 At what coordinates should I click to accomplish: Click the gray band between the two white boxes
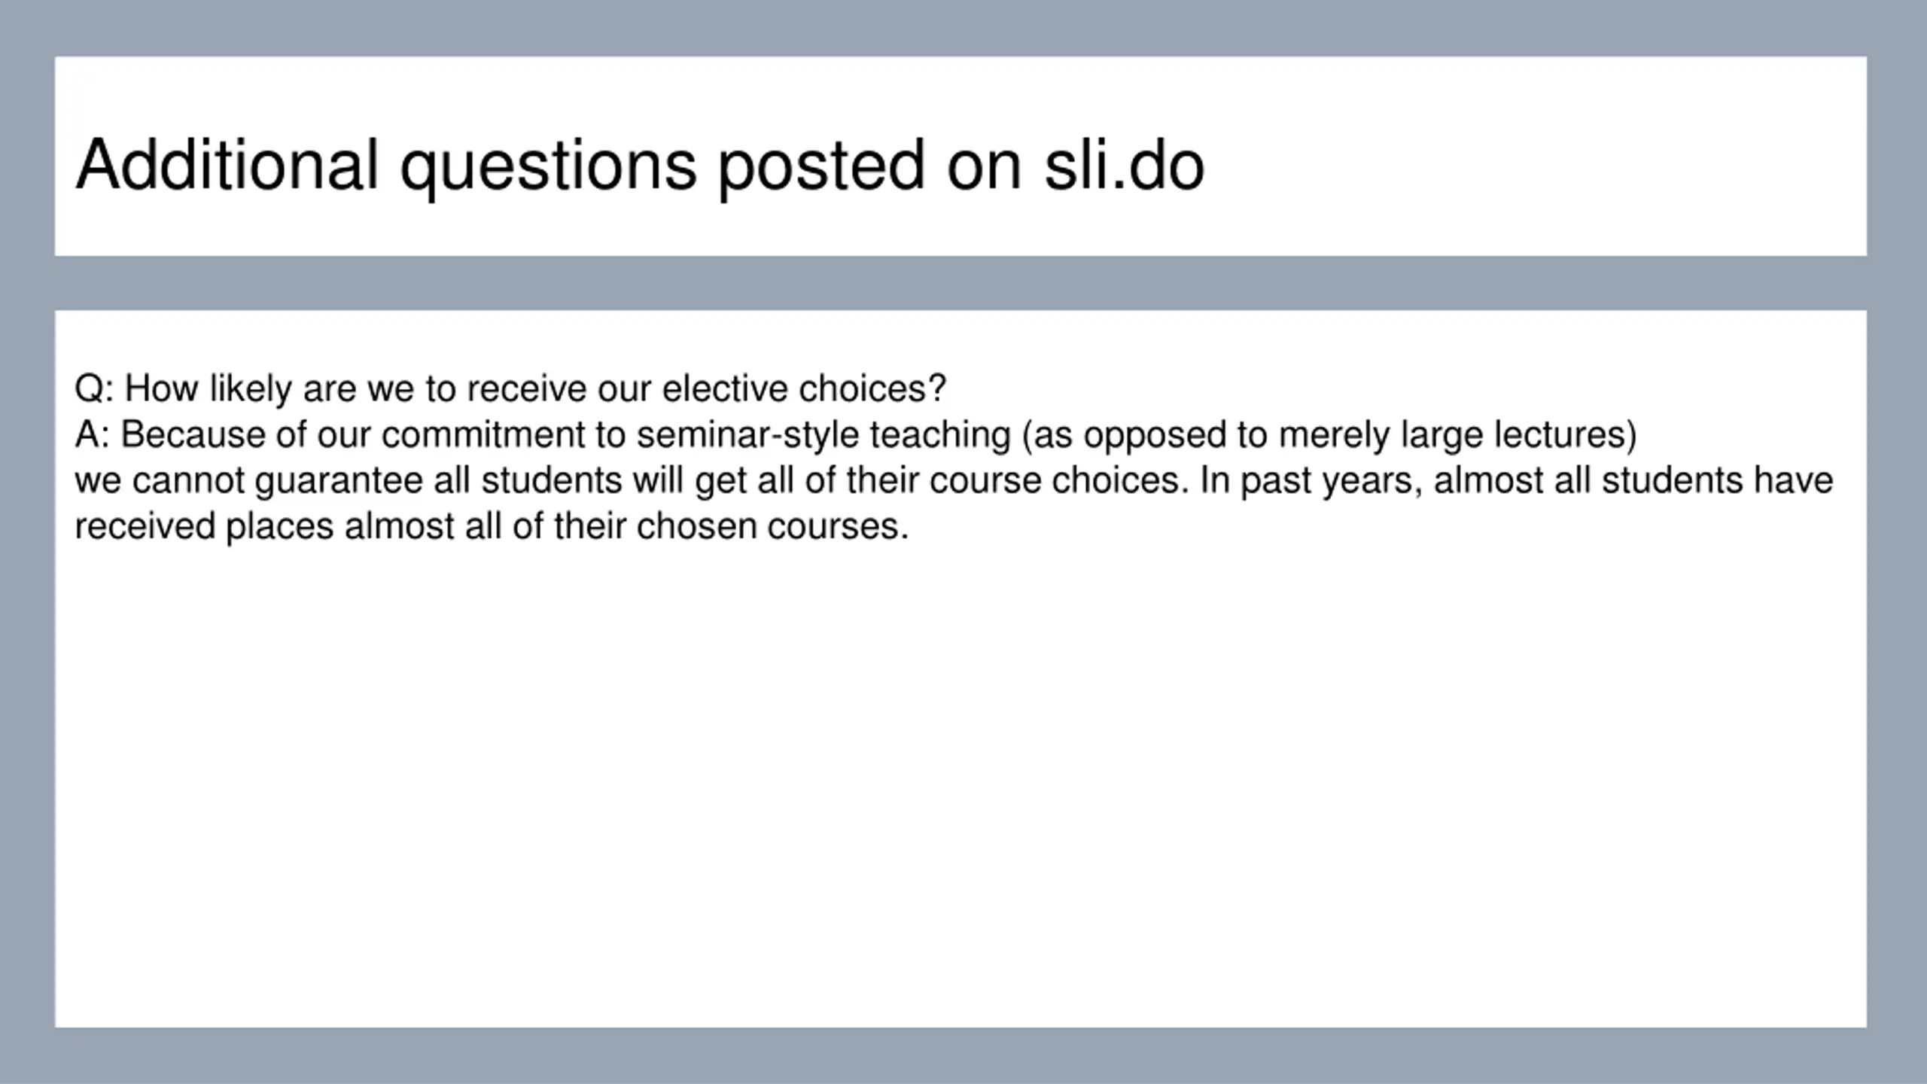[x=960, y=283]
